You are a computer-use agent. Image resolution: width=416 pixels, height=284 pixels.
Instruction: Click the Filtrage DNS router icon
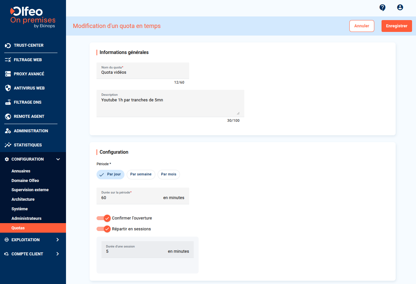point(8,102)
